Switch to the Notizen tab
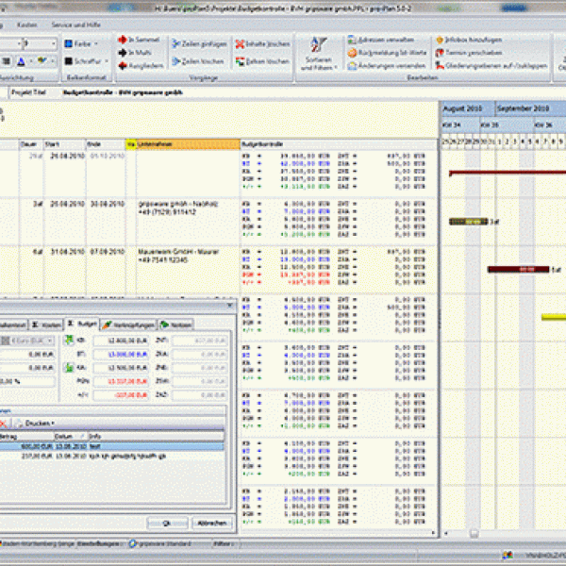 tap(175, 324)
